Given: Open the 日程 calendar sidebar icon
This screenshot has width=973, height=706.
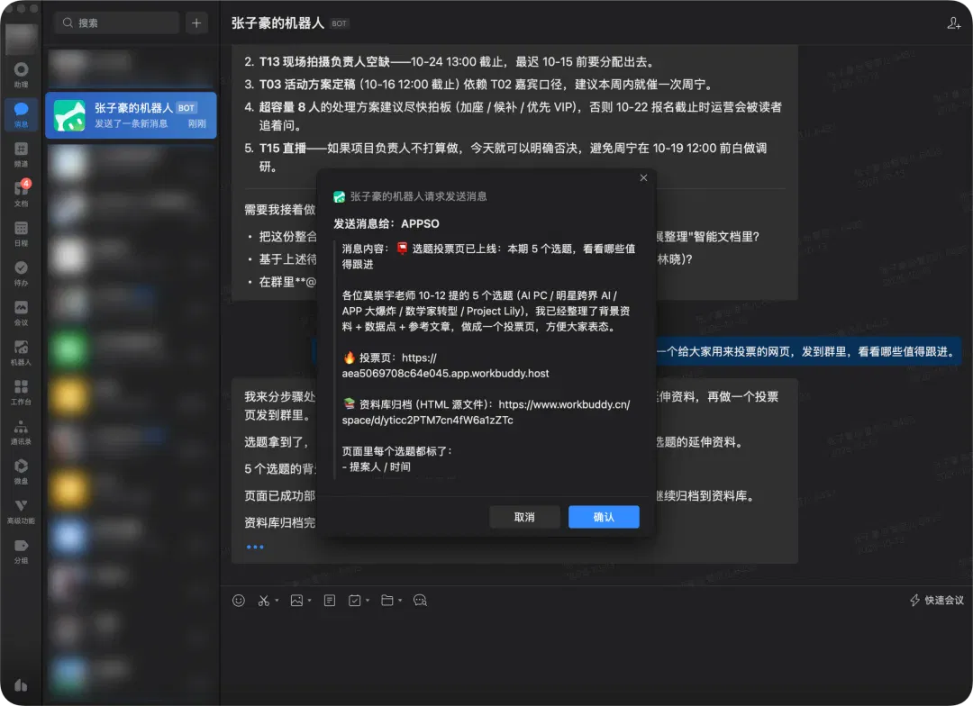Looking at the screenshot, I should tap(21, 233).
